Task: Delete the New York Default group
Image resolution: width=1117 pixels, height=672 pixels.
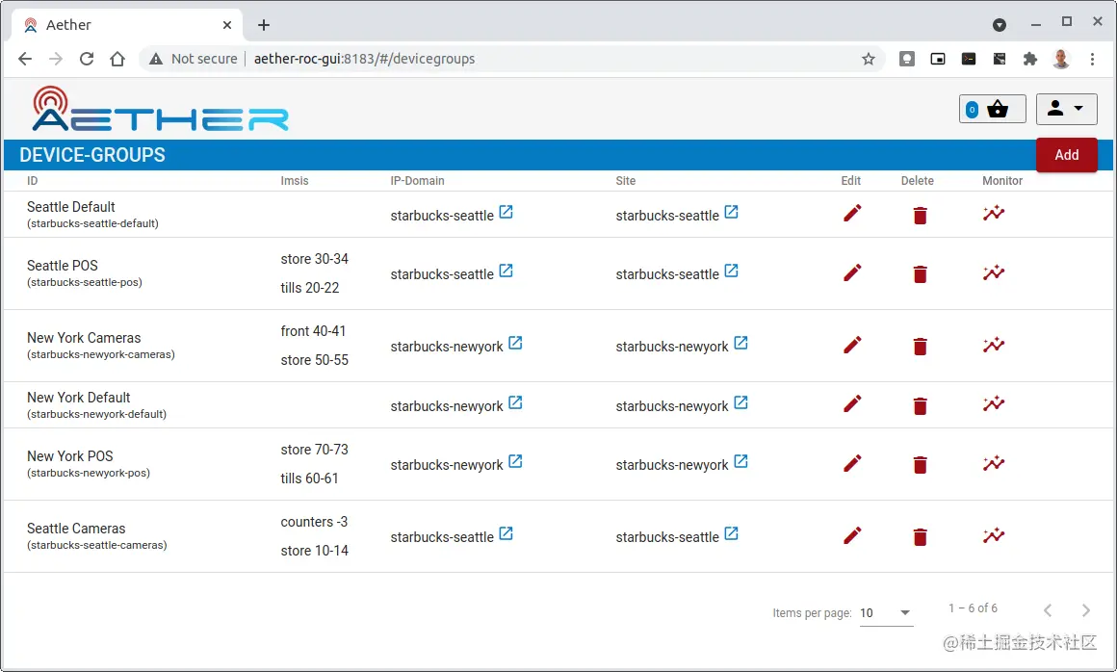Action: (x=920, y=405)
